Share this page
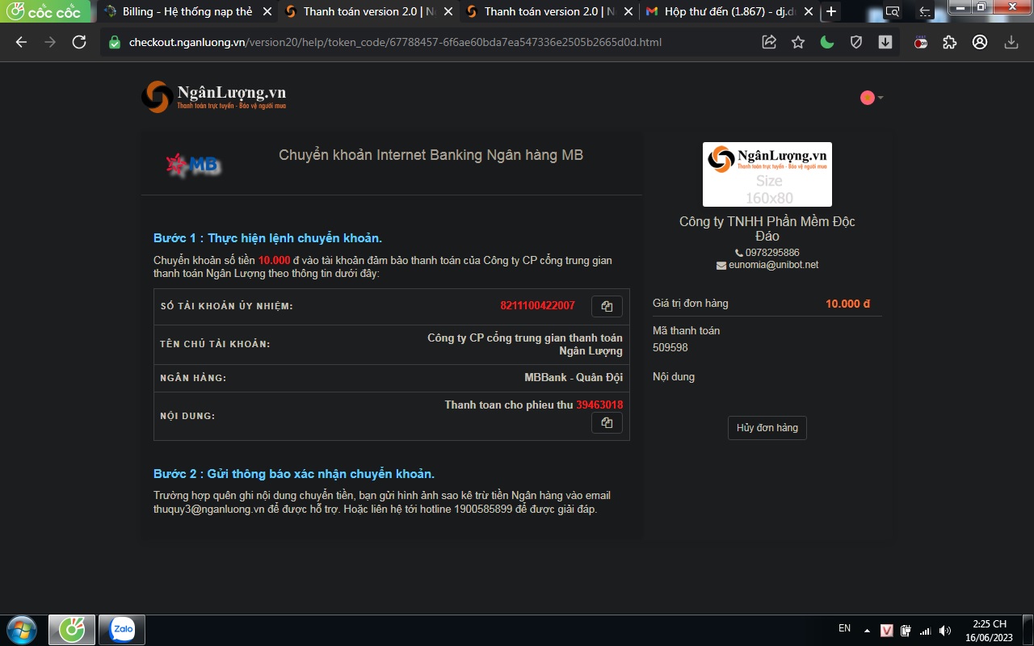 769,42
